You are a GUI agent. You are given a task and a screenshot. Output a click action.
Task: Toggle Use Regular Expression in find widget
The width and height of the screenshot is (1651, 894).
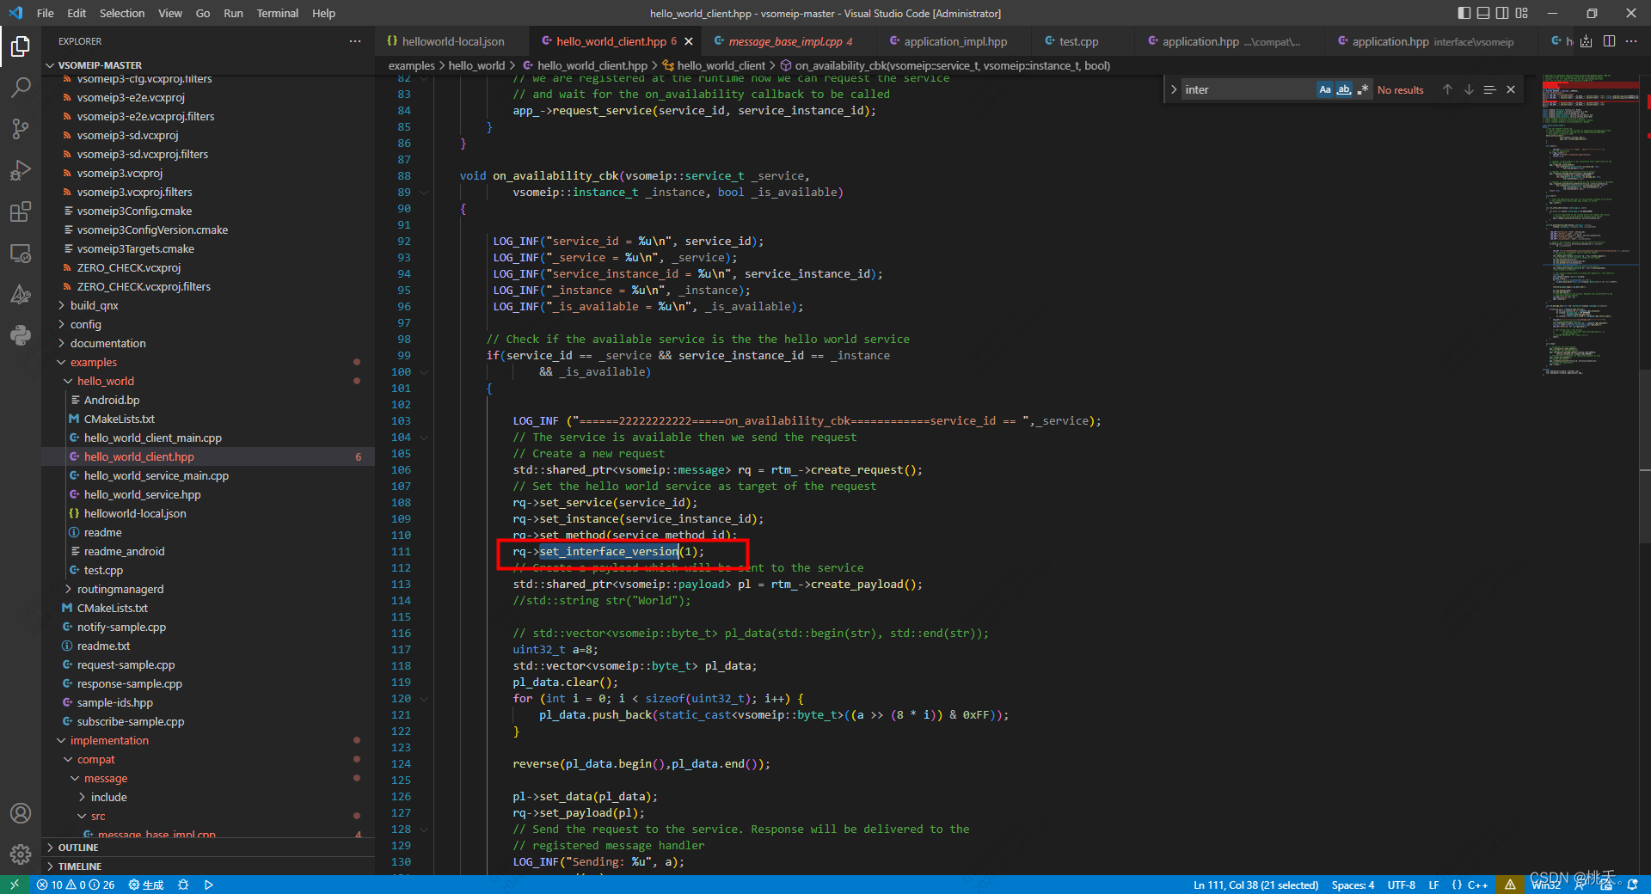click(x=1363, y=89)
